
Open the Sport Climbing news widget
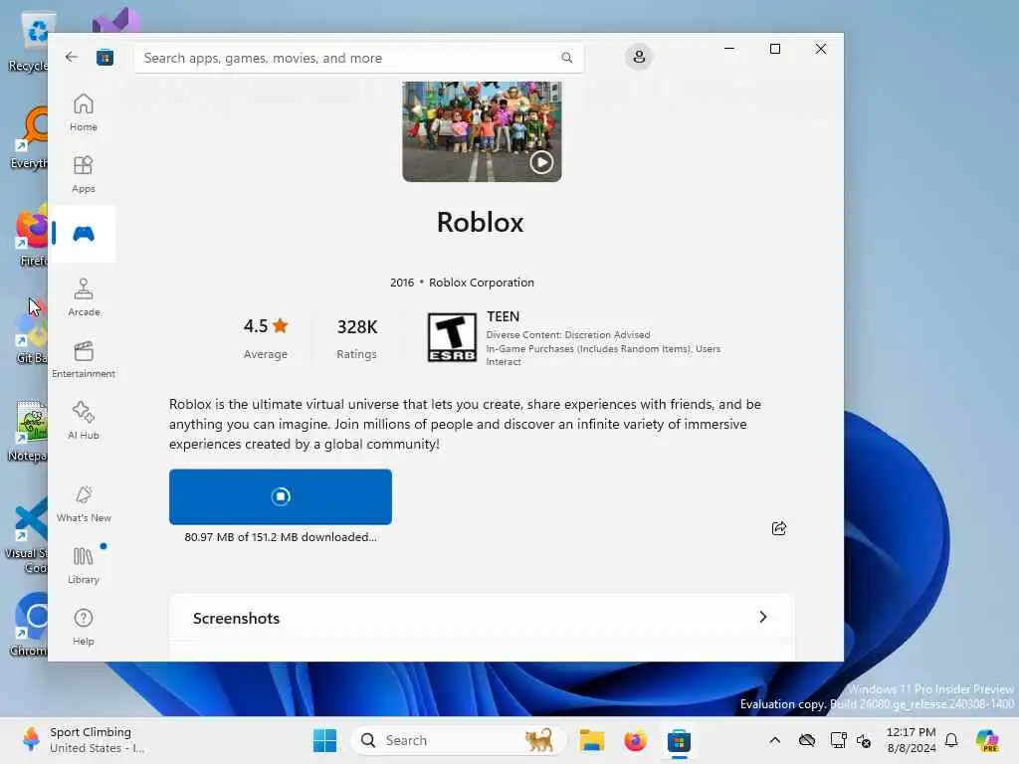pyautogui.click(x=84, y=740)
